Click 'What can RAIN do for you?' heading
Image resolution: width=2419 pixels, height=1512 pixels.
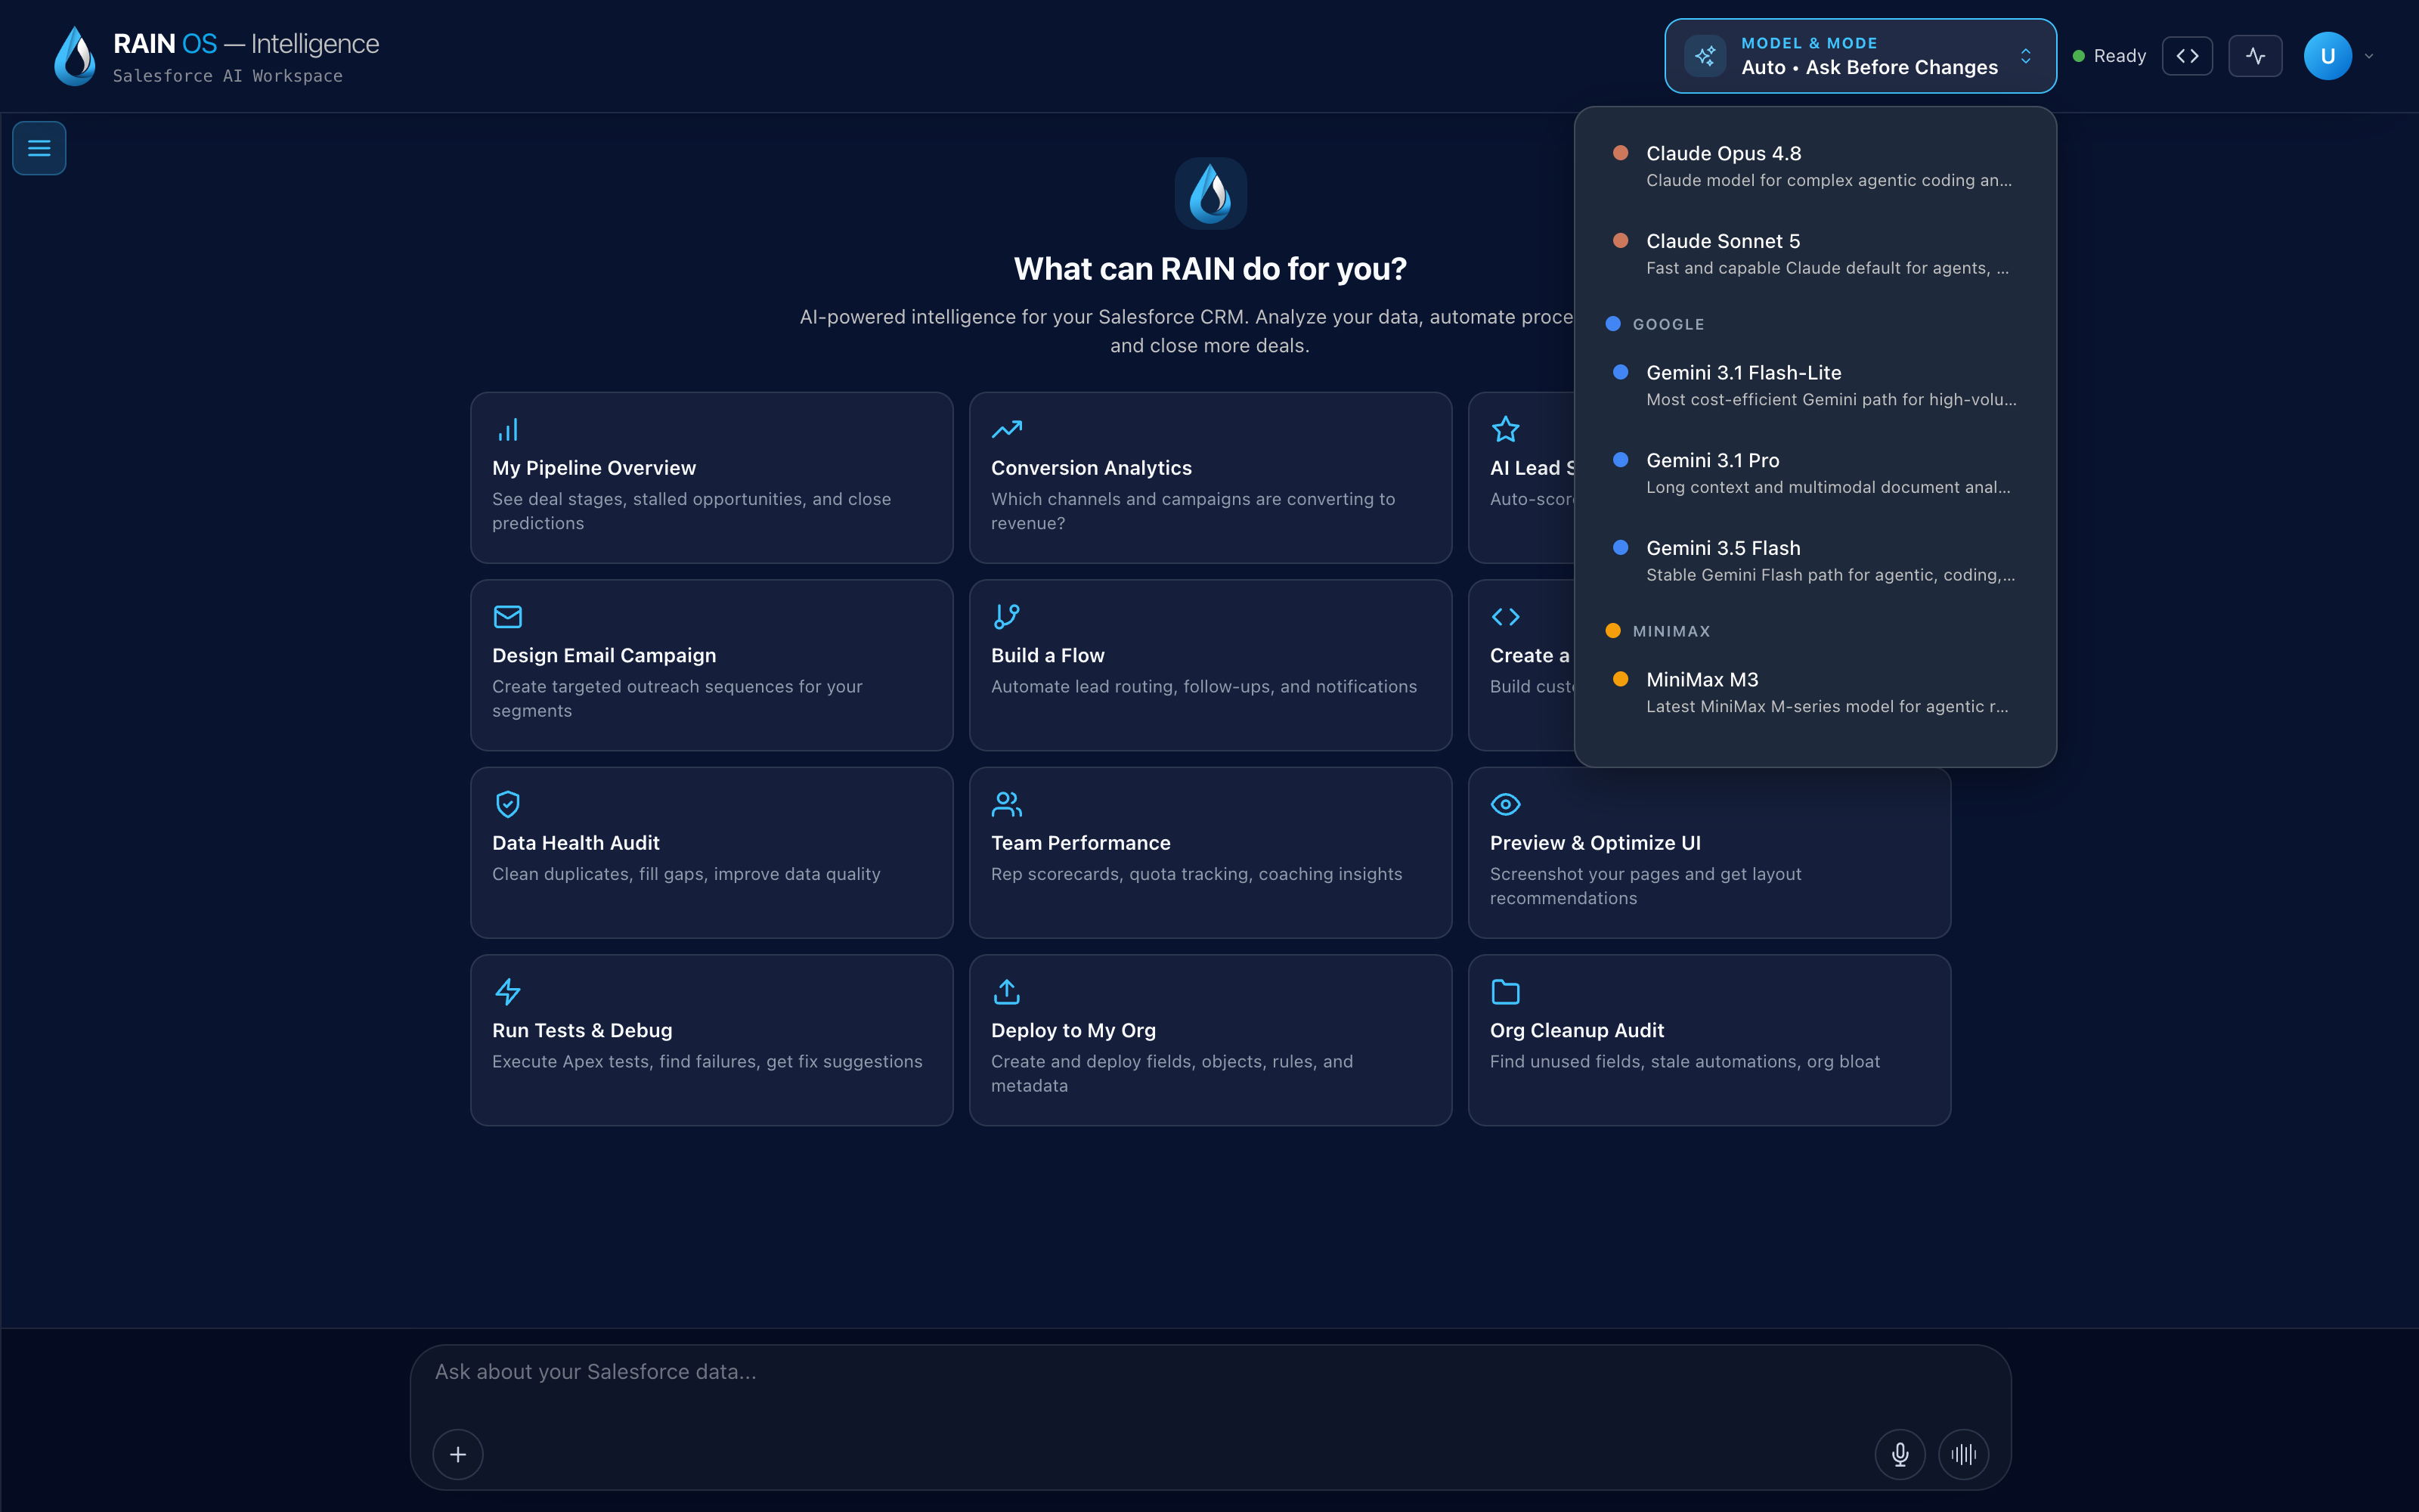point(1209,269)
